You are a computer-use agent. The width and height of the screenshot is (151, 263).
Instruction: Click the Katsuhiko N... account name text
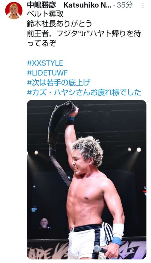pyautogui.click(x=87, y=5)
